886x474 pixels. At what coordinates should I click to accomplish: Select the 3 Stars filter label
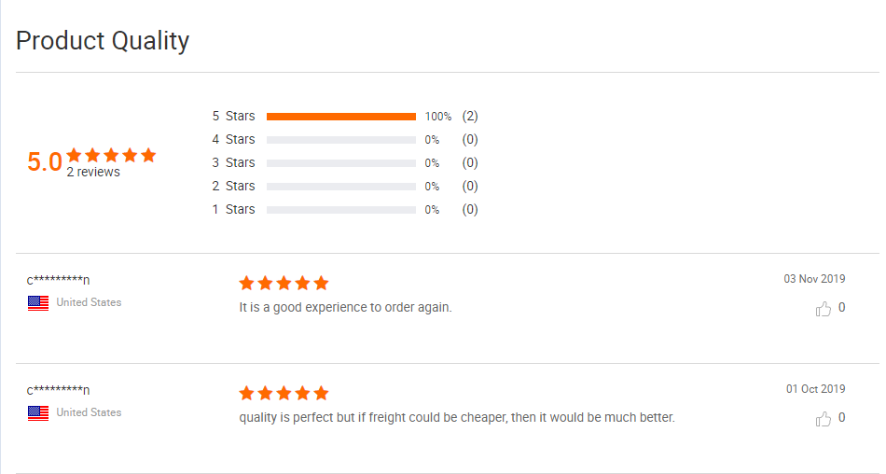233,162
